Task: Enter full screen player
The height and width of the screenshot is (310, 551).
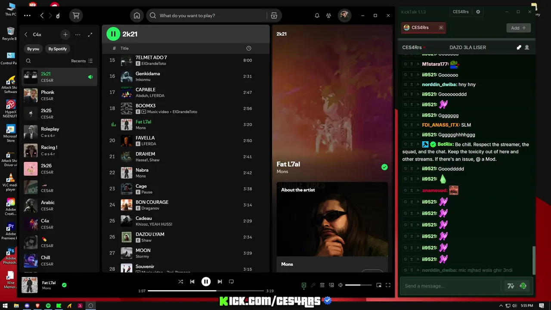Action: point(388,285)
